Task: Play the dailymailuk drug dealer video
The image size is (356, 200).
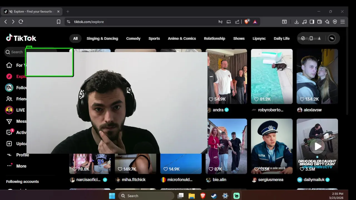Action: click(x=318, y=146)
